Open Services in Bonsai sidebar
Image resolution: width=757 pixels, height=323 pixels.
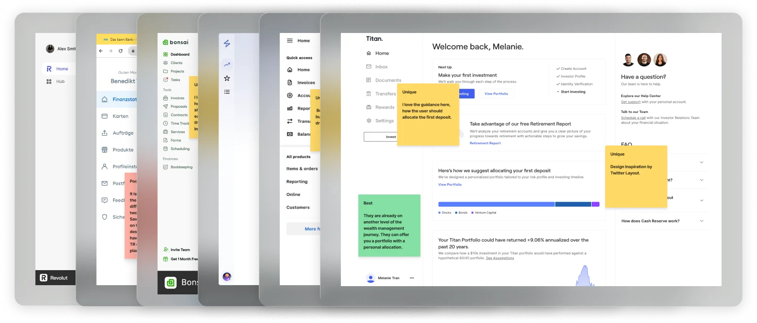[174, 132]
